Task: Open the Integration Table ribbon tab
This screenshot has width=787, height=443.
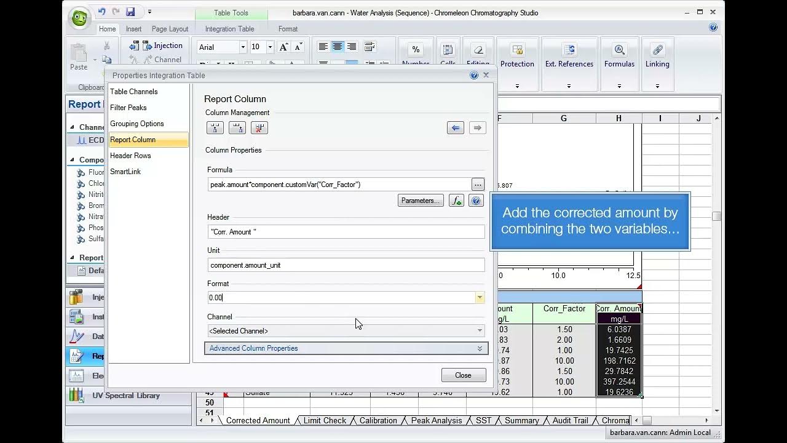Action: pyautogui.click(x=229, y=29)
